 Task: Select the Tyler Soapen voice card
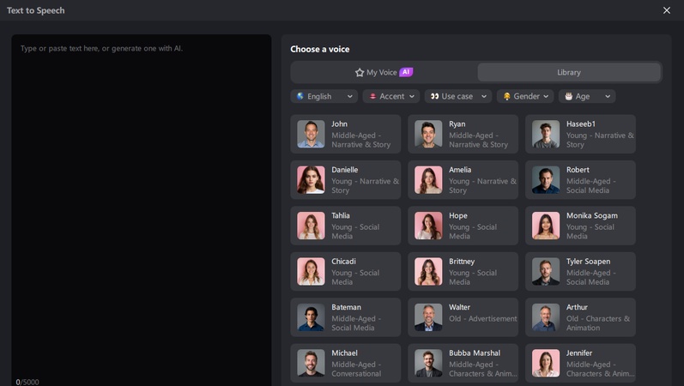tap(580, 271)
